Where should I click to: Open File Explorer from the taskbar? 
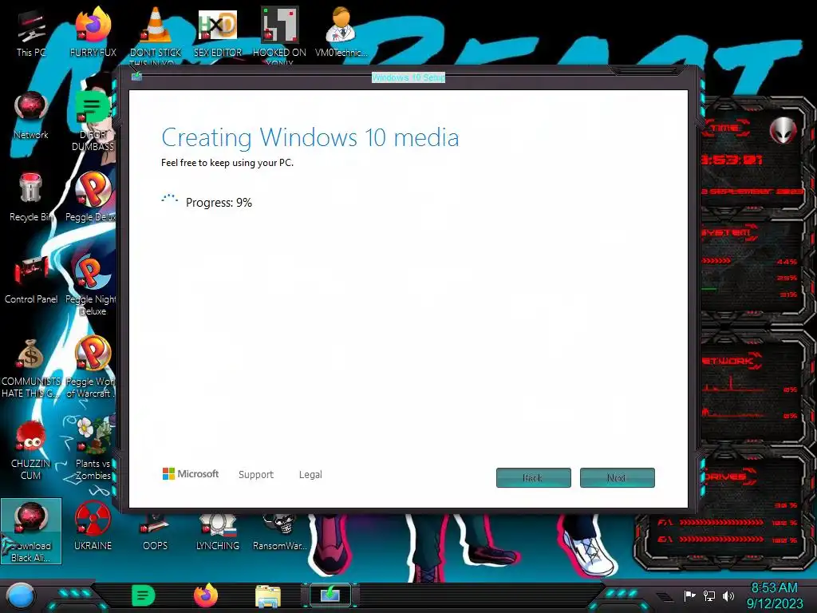(x=268, y=596)
